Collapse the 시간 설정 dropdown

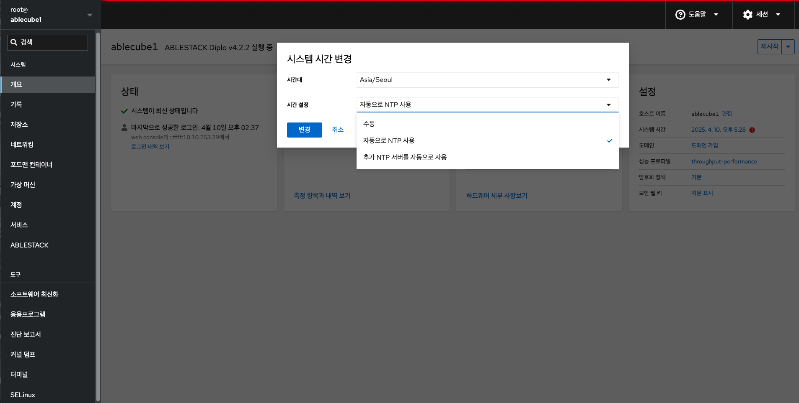click(x=487, y=105)
